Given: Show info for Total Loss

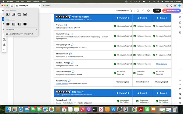Looking at the screenshot, I should tap(66, 25).
